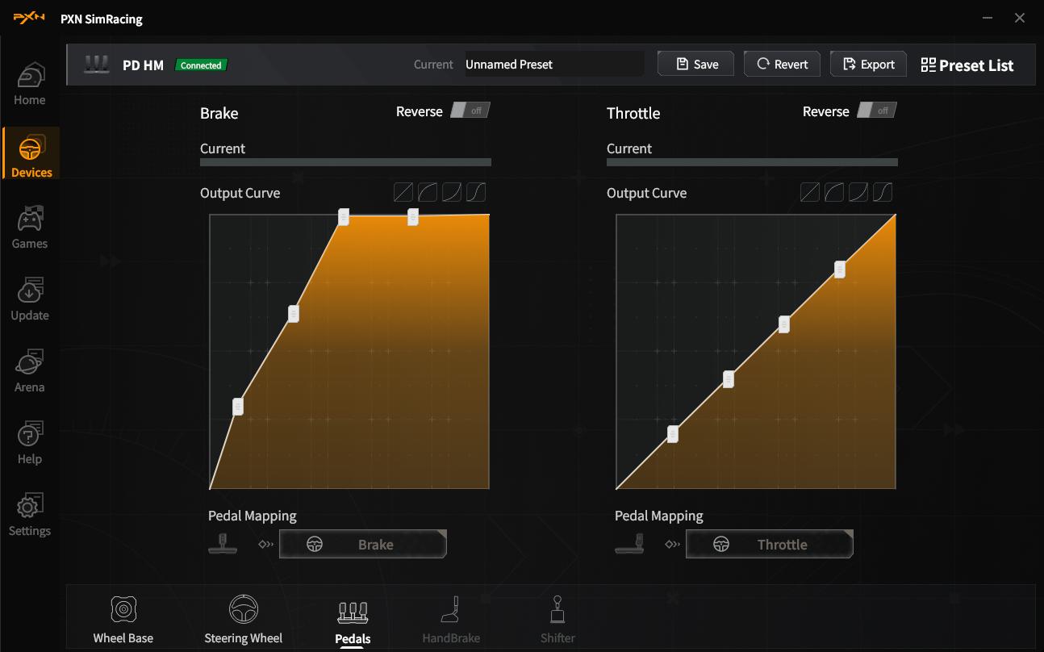Choose S-curve preset for Throttle output
1044x652 pixels.
pos(883,192)
